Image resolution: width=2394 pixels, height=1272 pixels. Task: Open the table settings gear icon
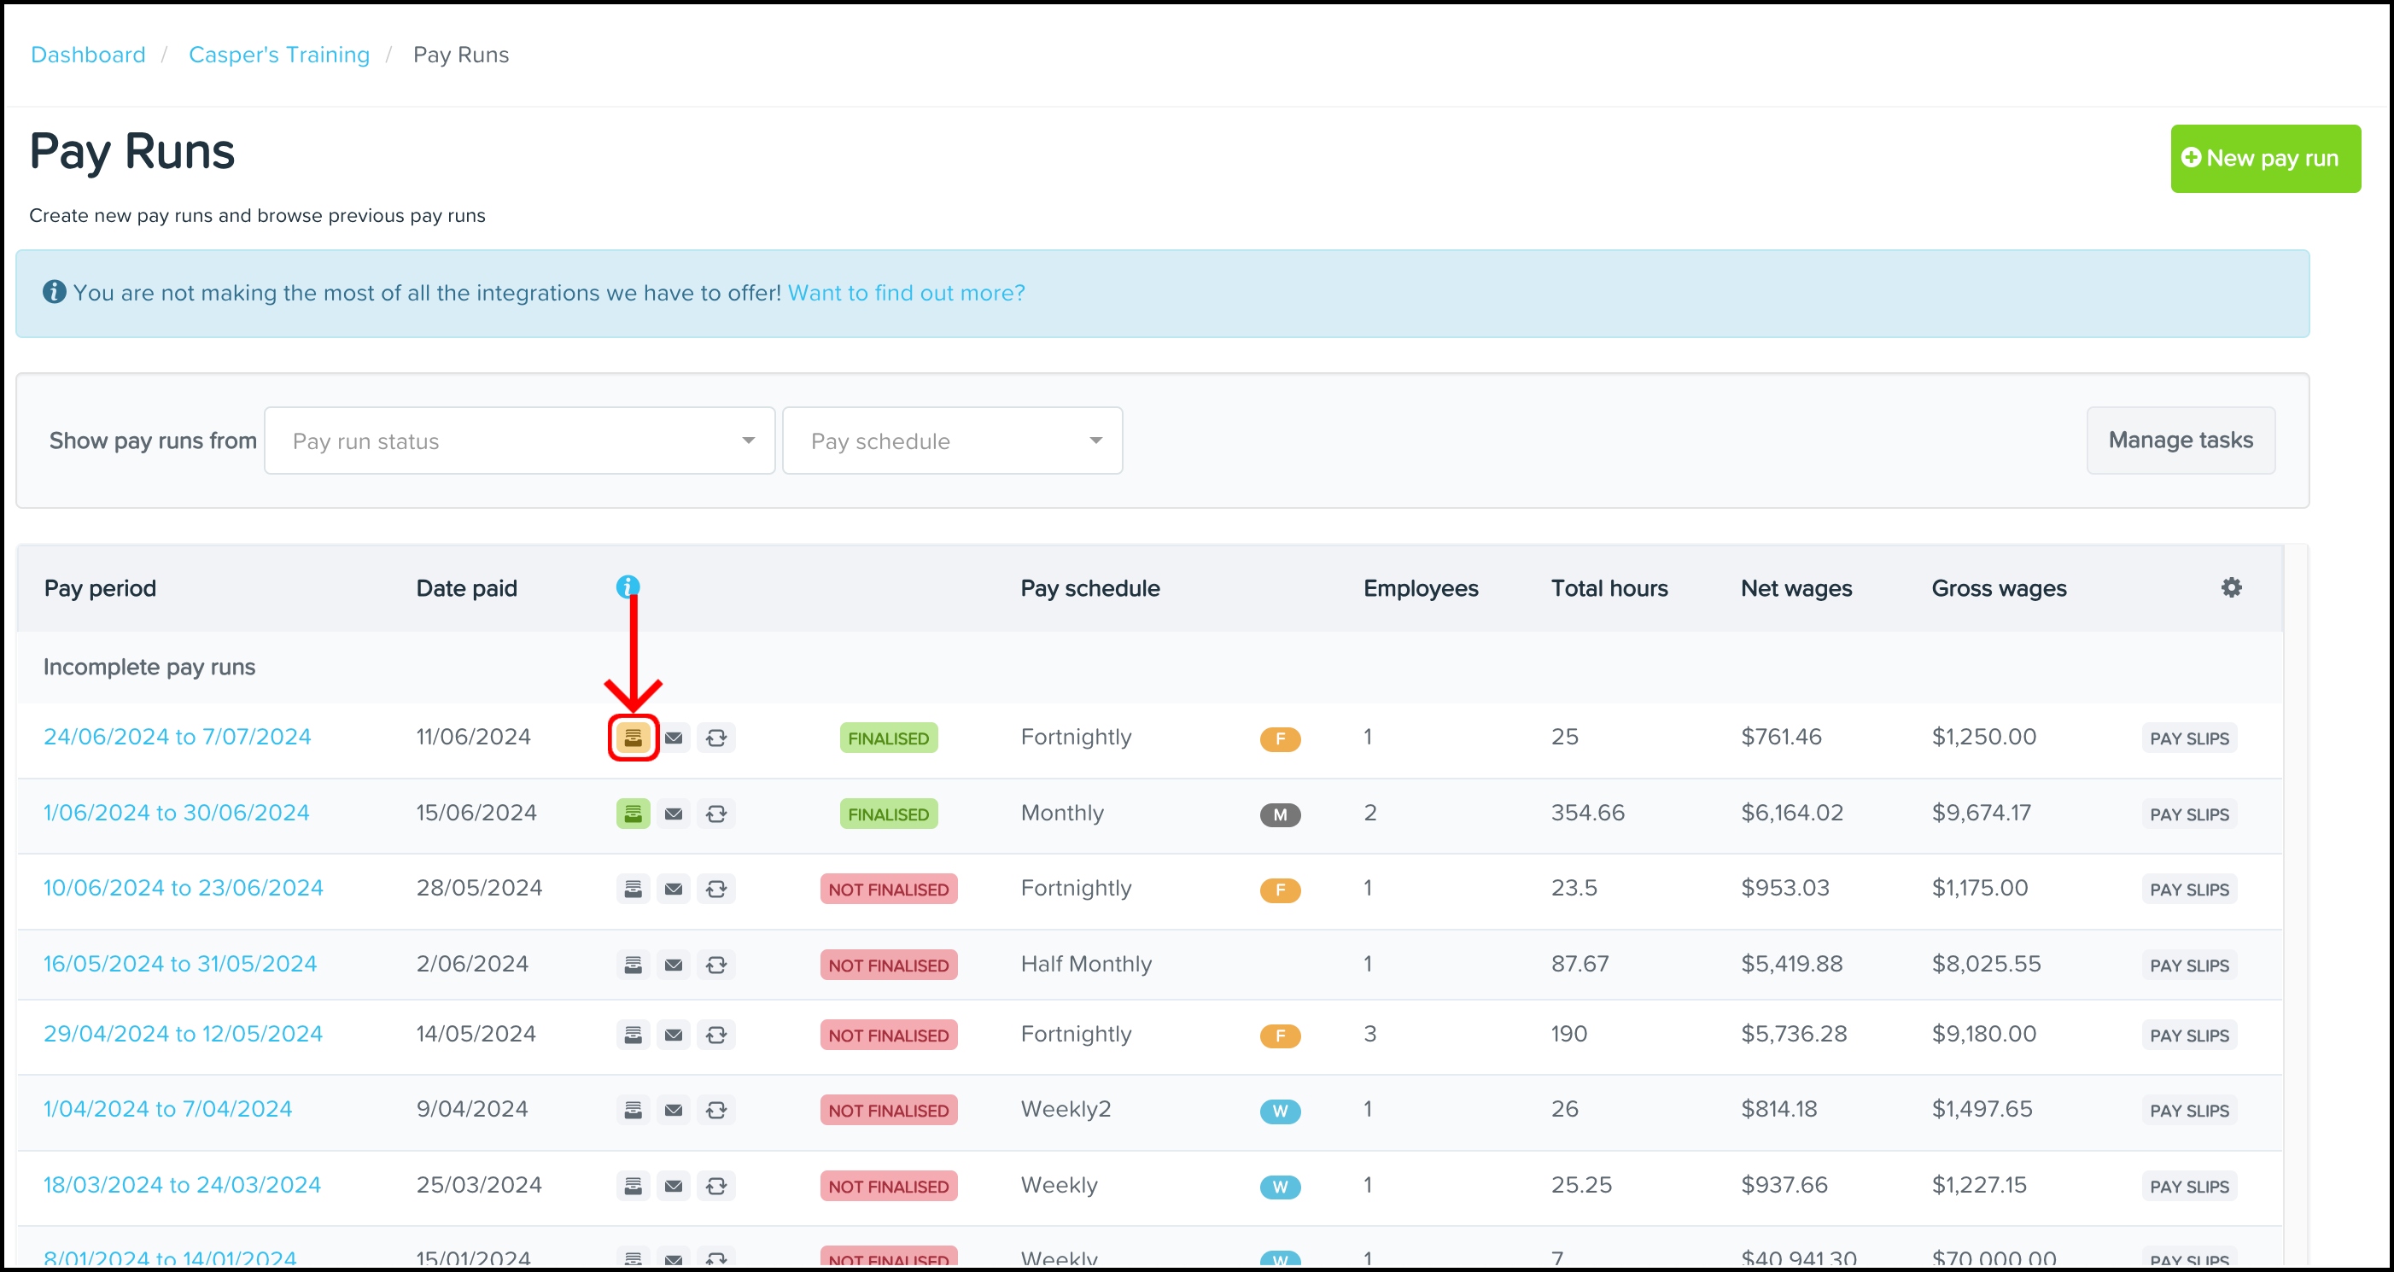2232,587
